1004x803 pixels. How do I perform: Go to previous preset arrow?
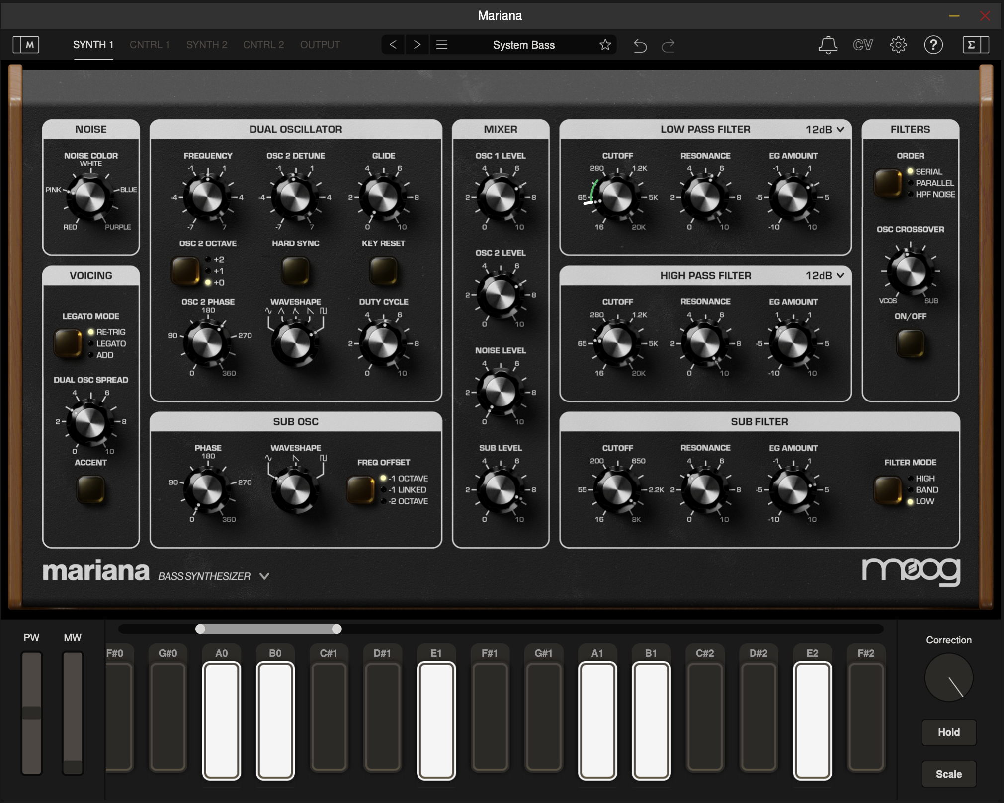pyautogui.click(x=393, y=45)
